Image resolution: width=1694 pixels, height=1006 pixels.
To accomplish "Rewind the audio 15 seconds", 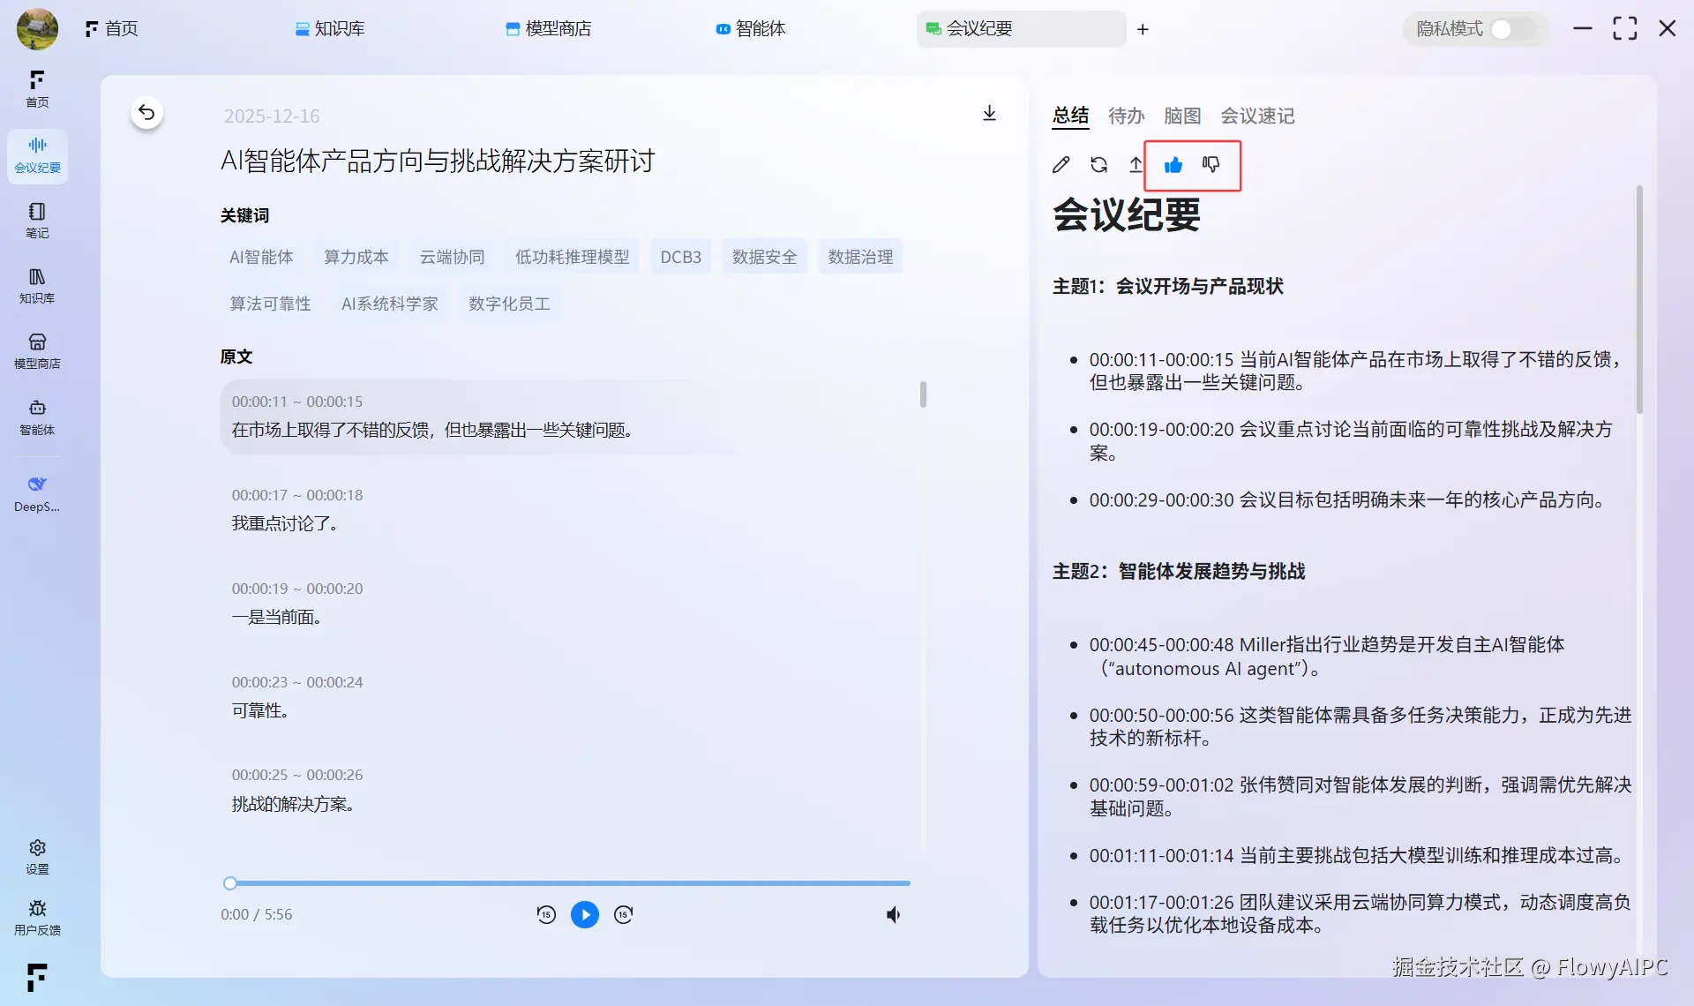I will coord(546,914).
